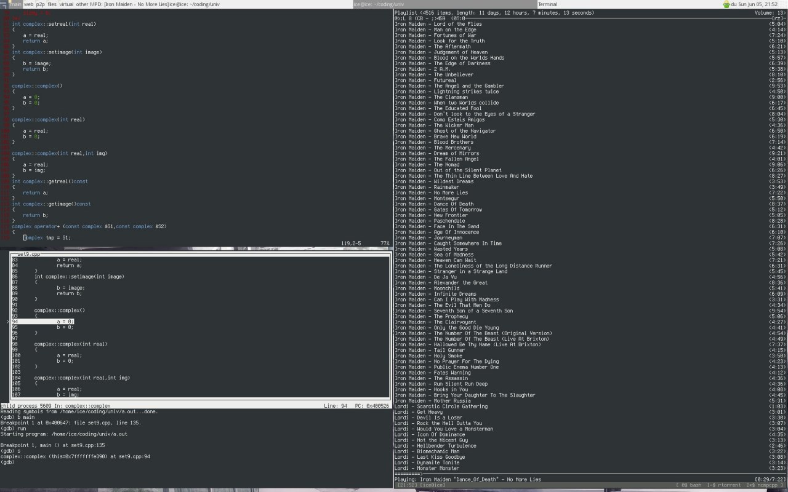This screenshot has height=492, width=788.
Task: Click the tray icon next to the date
Action: [726, 4]
